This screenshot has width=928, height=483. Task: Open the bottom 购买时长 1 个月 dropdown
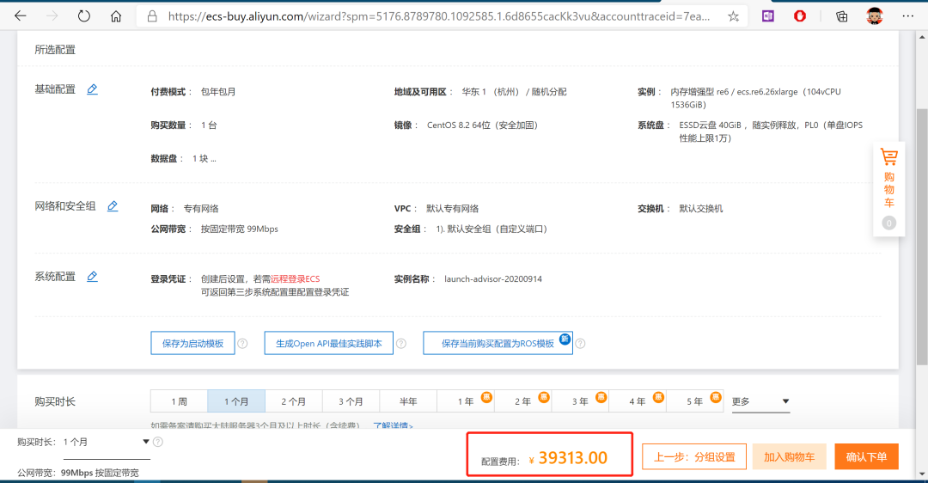pos(106,442)
